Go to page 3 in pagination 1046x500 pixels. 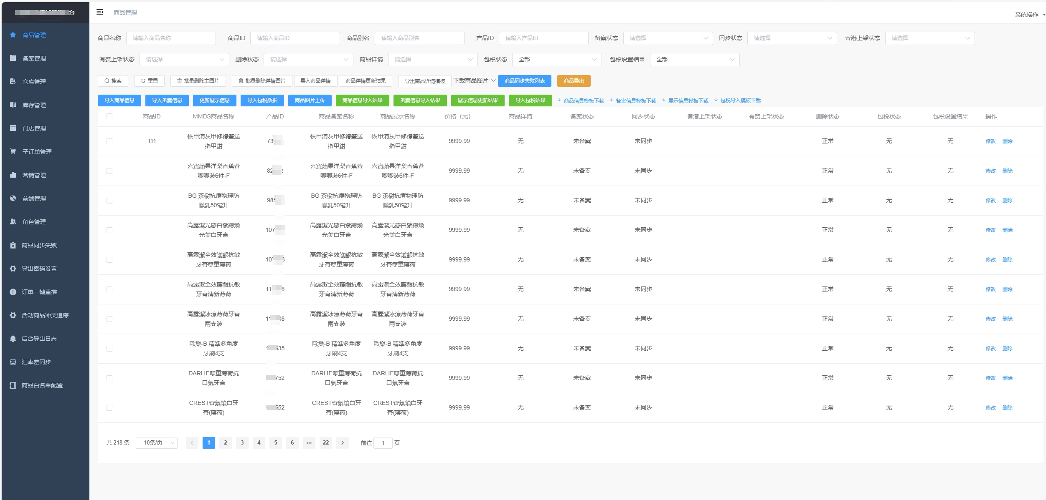[x=242, y=443]
